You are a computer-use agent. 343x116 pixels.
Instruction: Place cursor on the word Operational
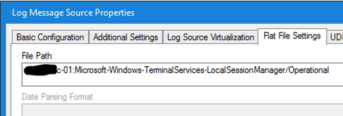click(x=309, y=70)
